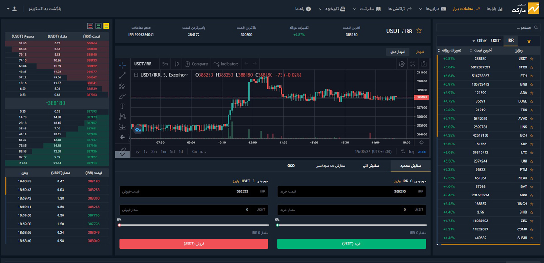The width and height of the screenshot is (544, 263).
Task: Add USDT/IRR pair to favorites star
Action: [x=419, y=31]
